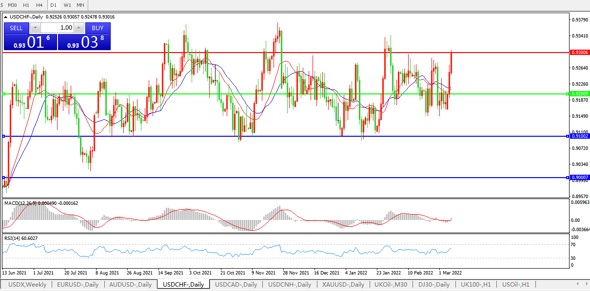Switch to the UKOil-,M30 chart tab

391,285
